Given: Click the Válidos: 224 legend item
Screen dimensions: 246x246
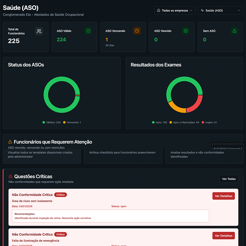Looking at the screenshot, I should click(x=52, y=122).
